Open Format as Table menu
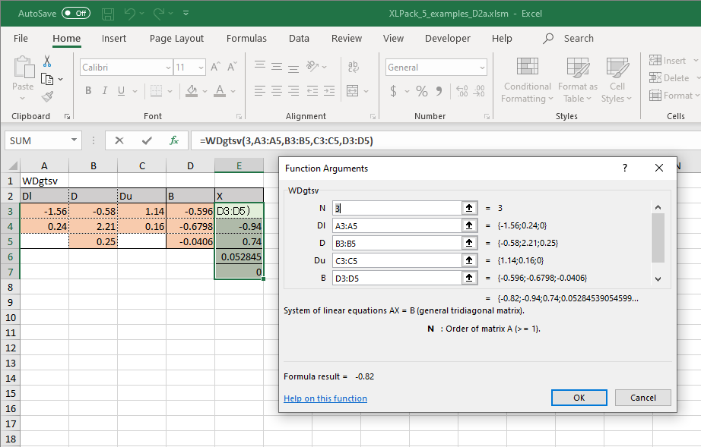 pyautogui.click(x=578, y=80)
